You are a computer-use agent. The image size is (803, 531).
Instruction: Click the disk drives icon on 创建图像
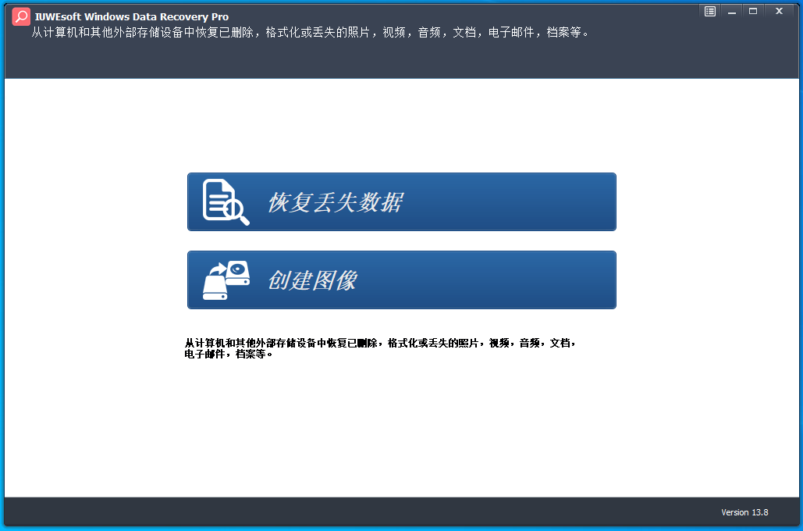click(226, 280)
